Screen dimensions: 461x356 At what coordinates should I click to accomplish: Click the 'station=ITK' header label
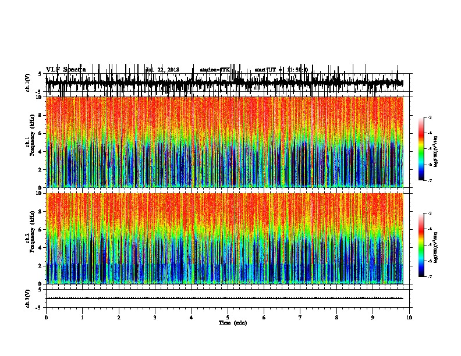215,70
